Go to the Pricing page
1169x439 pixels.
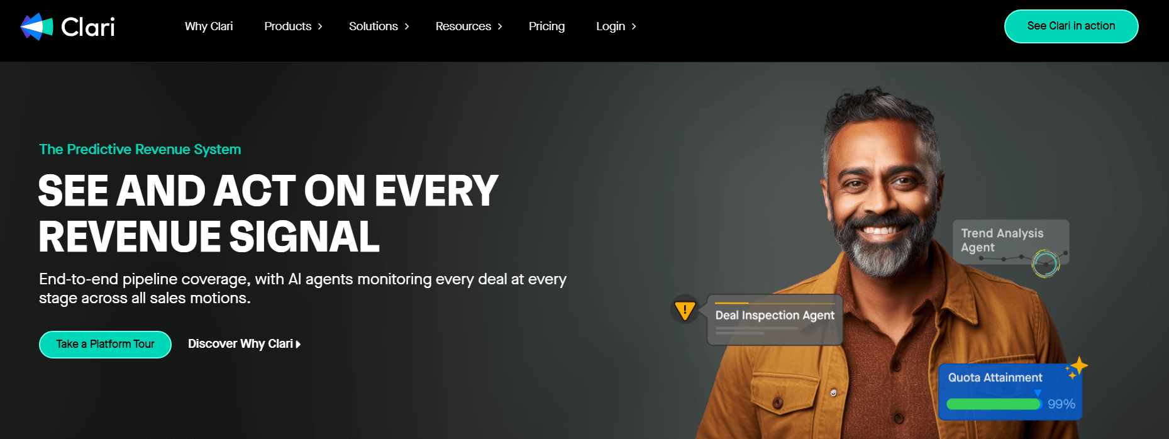[x=546, y=26]
